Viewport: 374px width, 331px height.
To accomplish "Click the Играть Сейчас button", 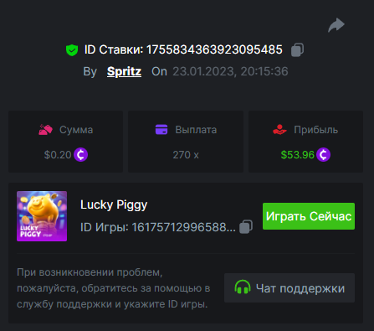I will pos(309,216).
